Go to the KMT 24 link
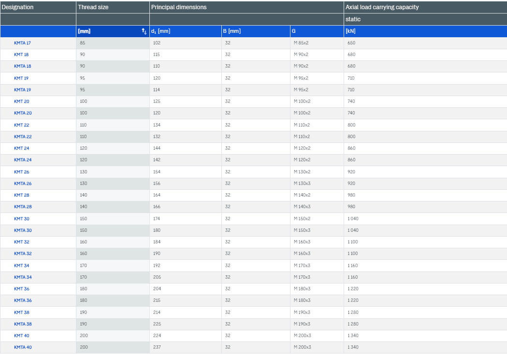This screenshot has height=355, width=507. [x=21, y=148]
